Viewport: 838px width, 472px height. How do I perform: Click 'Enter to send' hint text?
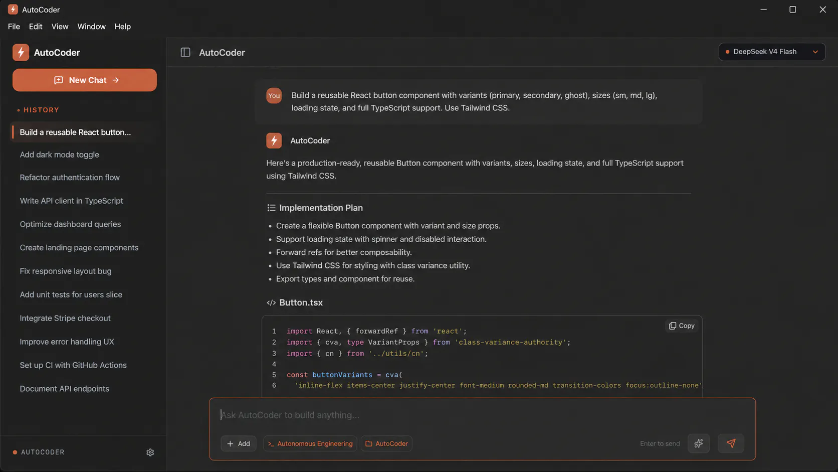click(x=660, y=443)
